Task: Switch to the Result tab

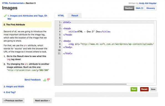Action: tap(75, 15)
